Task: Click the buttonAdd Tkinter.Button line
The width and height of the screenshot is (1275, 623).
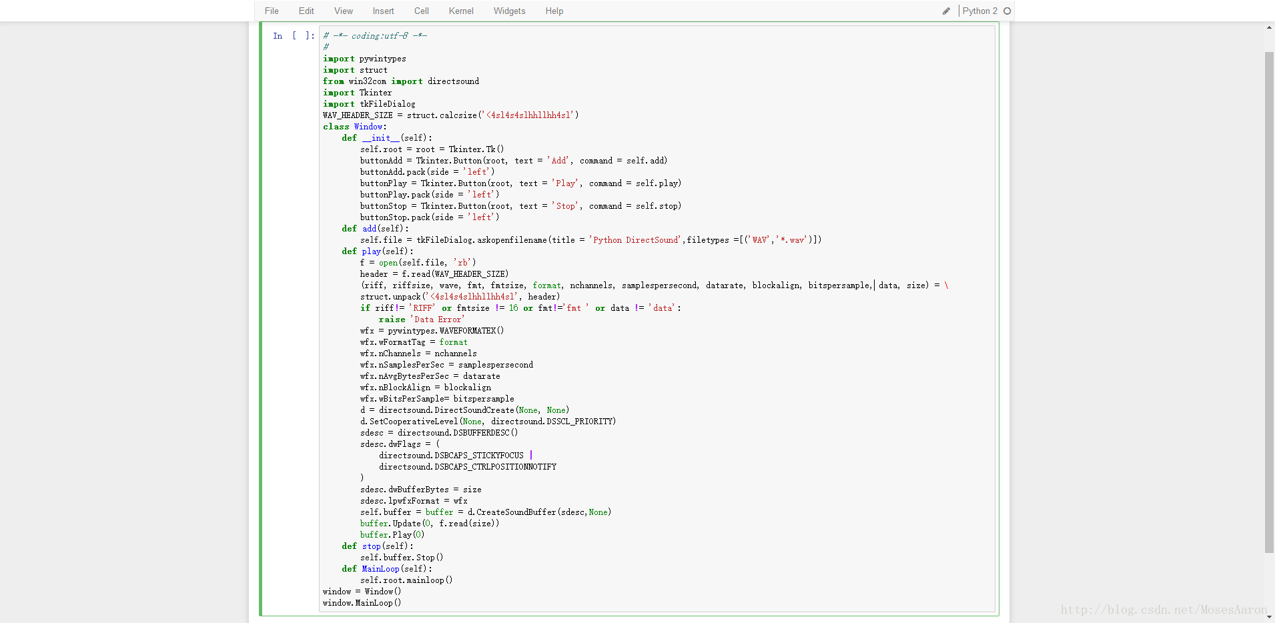Action: point(514,161)
